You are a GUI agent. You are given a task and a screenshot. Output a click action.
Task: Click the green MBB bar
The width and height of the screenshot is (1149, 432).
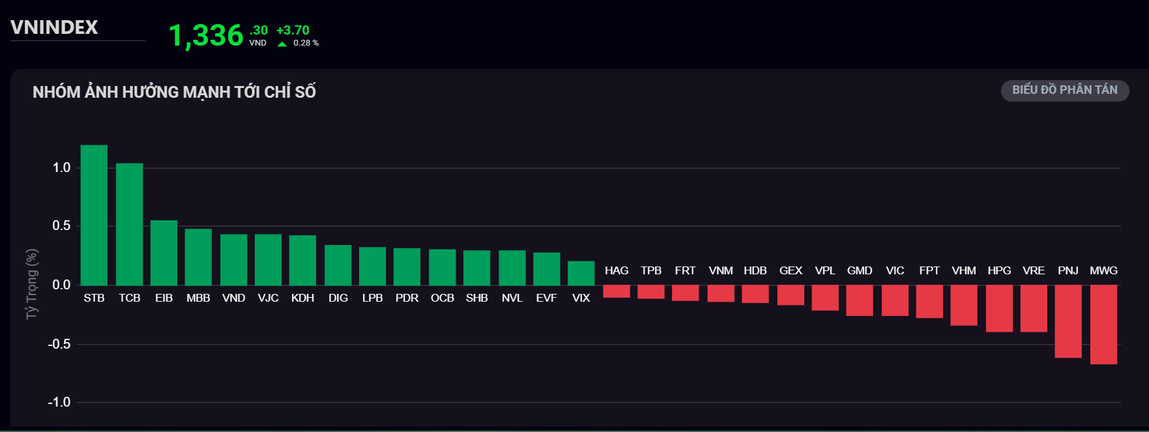click(x=198, y=257)
